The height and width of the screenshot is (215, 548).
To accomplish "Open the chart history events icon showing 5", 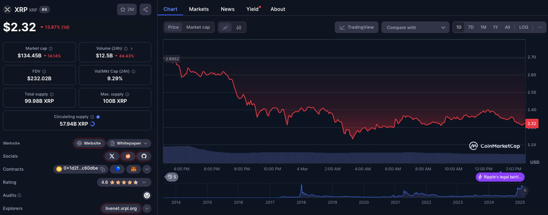I will point(172,177).
